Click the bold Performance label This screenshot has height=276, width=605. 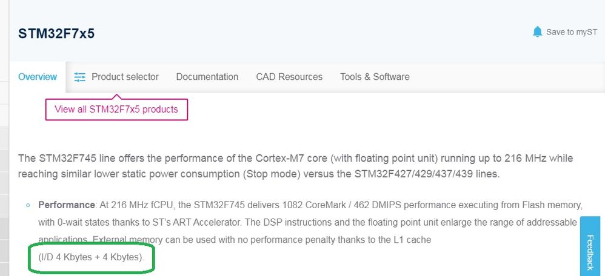pyautogui.click(x=66, y=205)
